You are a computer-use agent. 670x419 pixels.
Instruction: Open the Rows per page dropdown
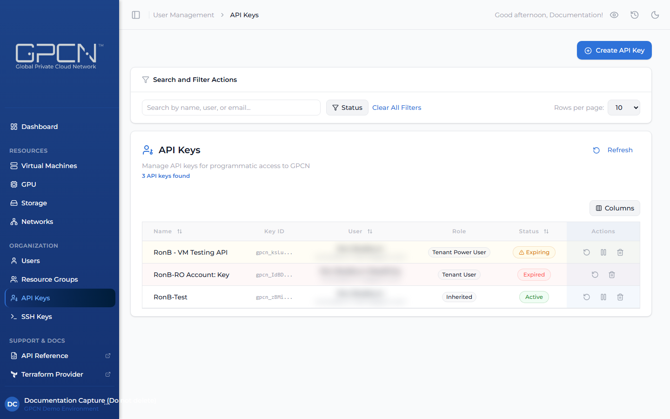624,108
